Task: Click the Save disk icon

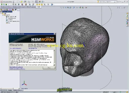Action: (25, 2)
